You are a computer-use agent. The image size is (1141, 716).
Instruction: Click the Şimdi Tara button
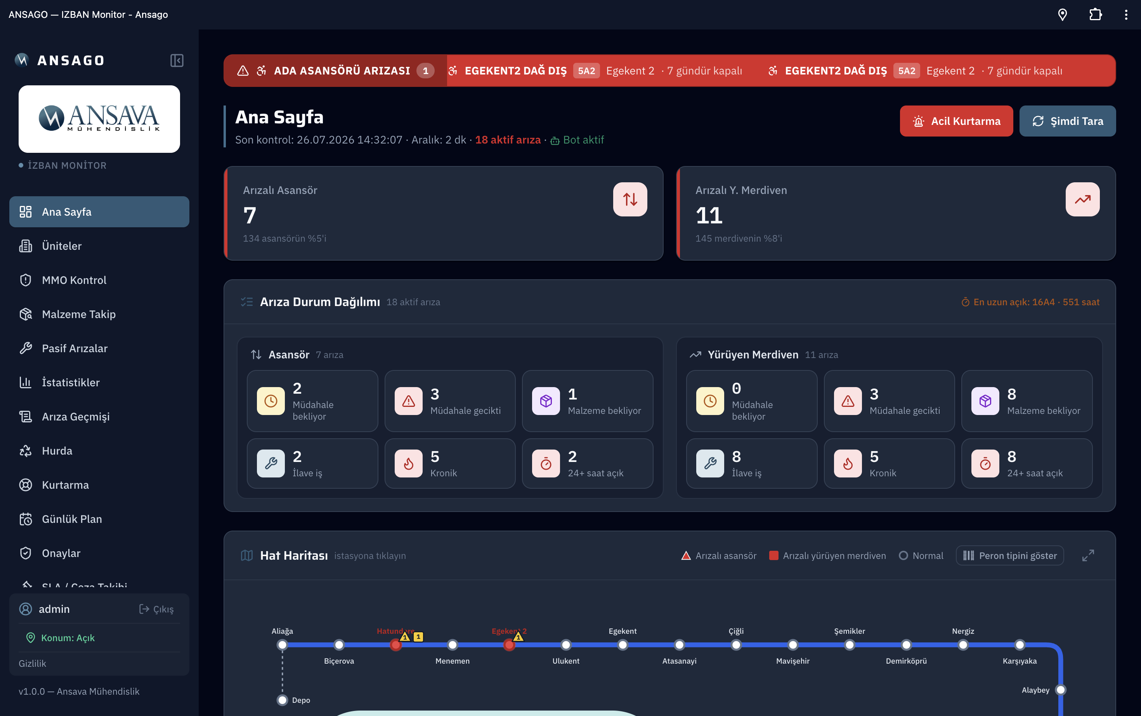pos(1067,121)
